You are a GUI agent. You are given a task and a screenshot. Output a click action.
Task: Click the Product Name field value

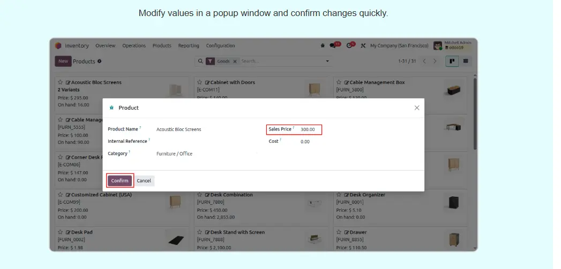click(178, 129)
